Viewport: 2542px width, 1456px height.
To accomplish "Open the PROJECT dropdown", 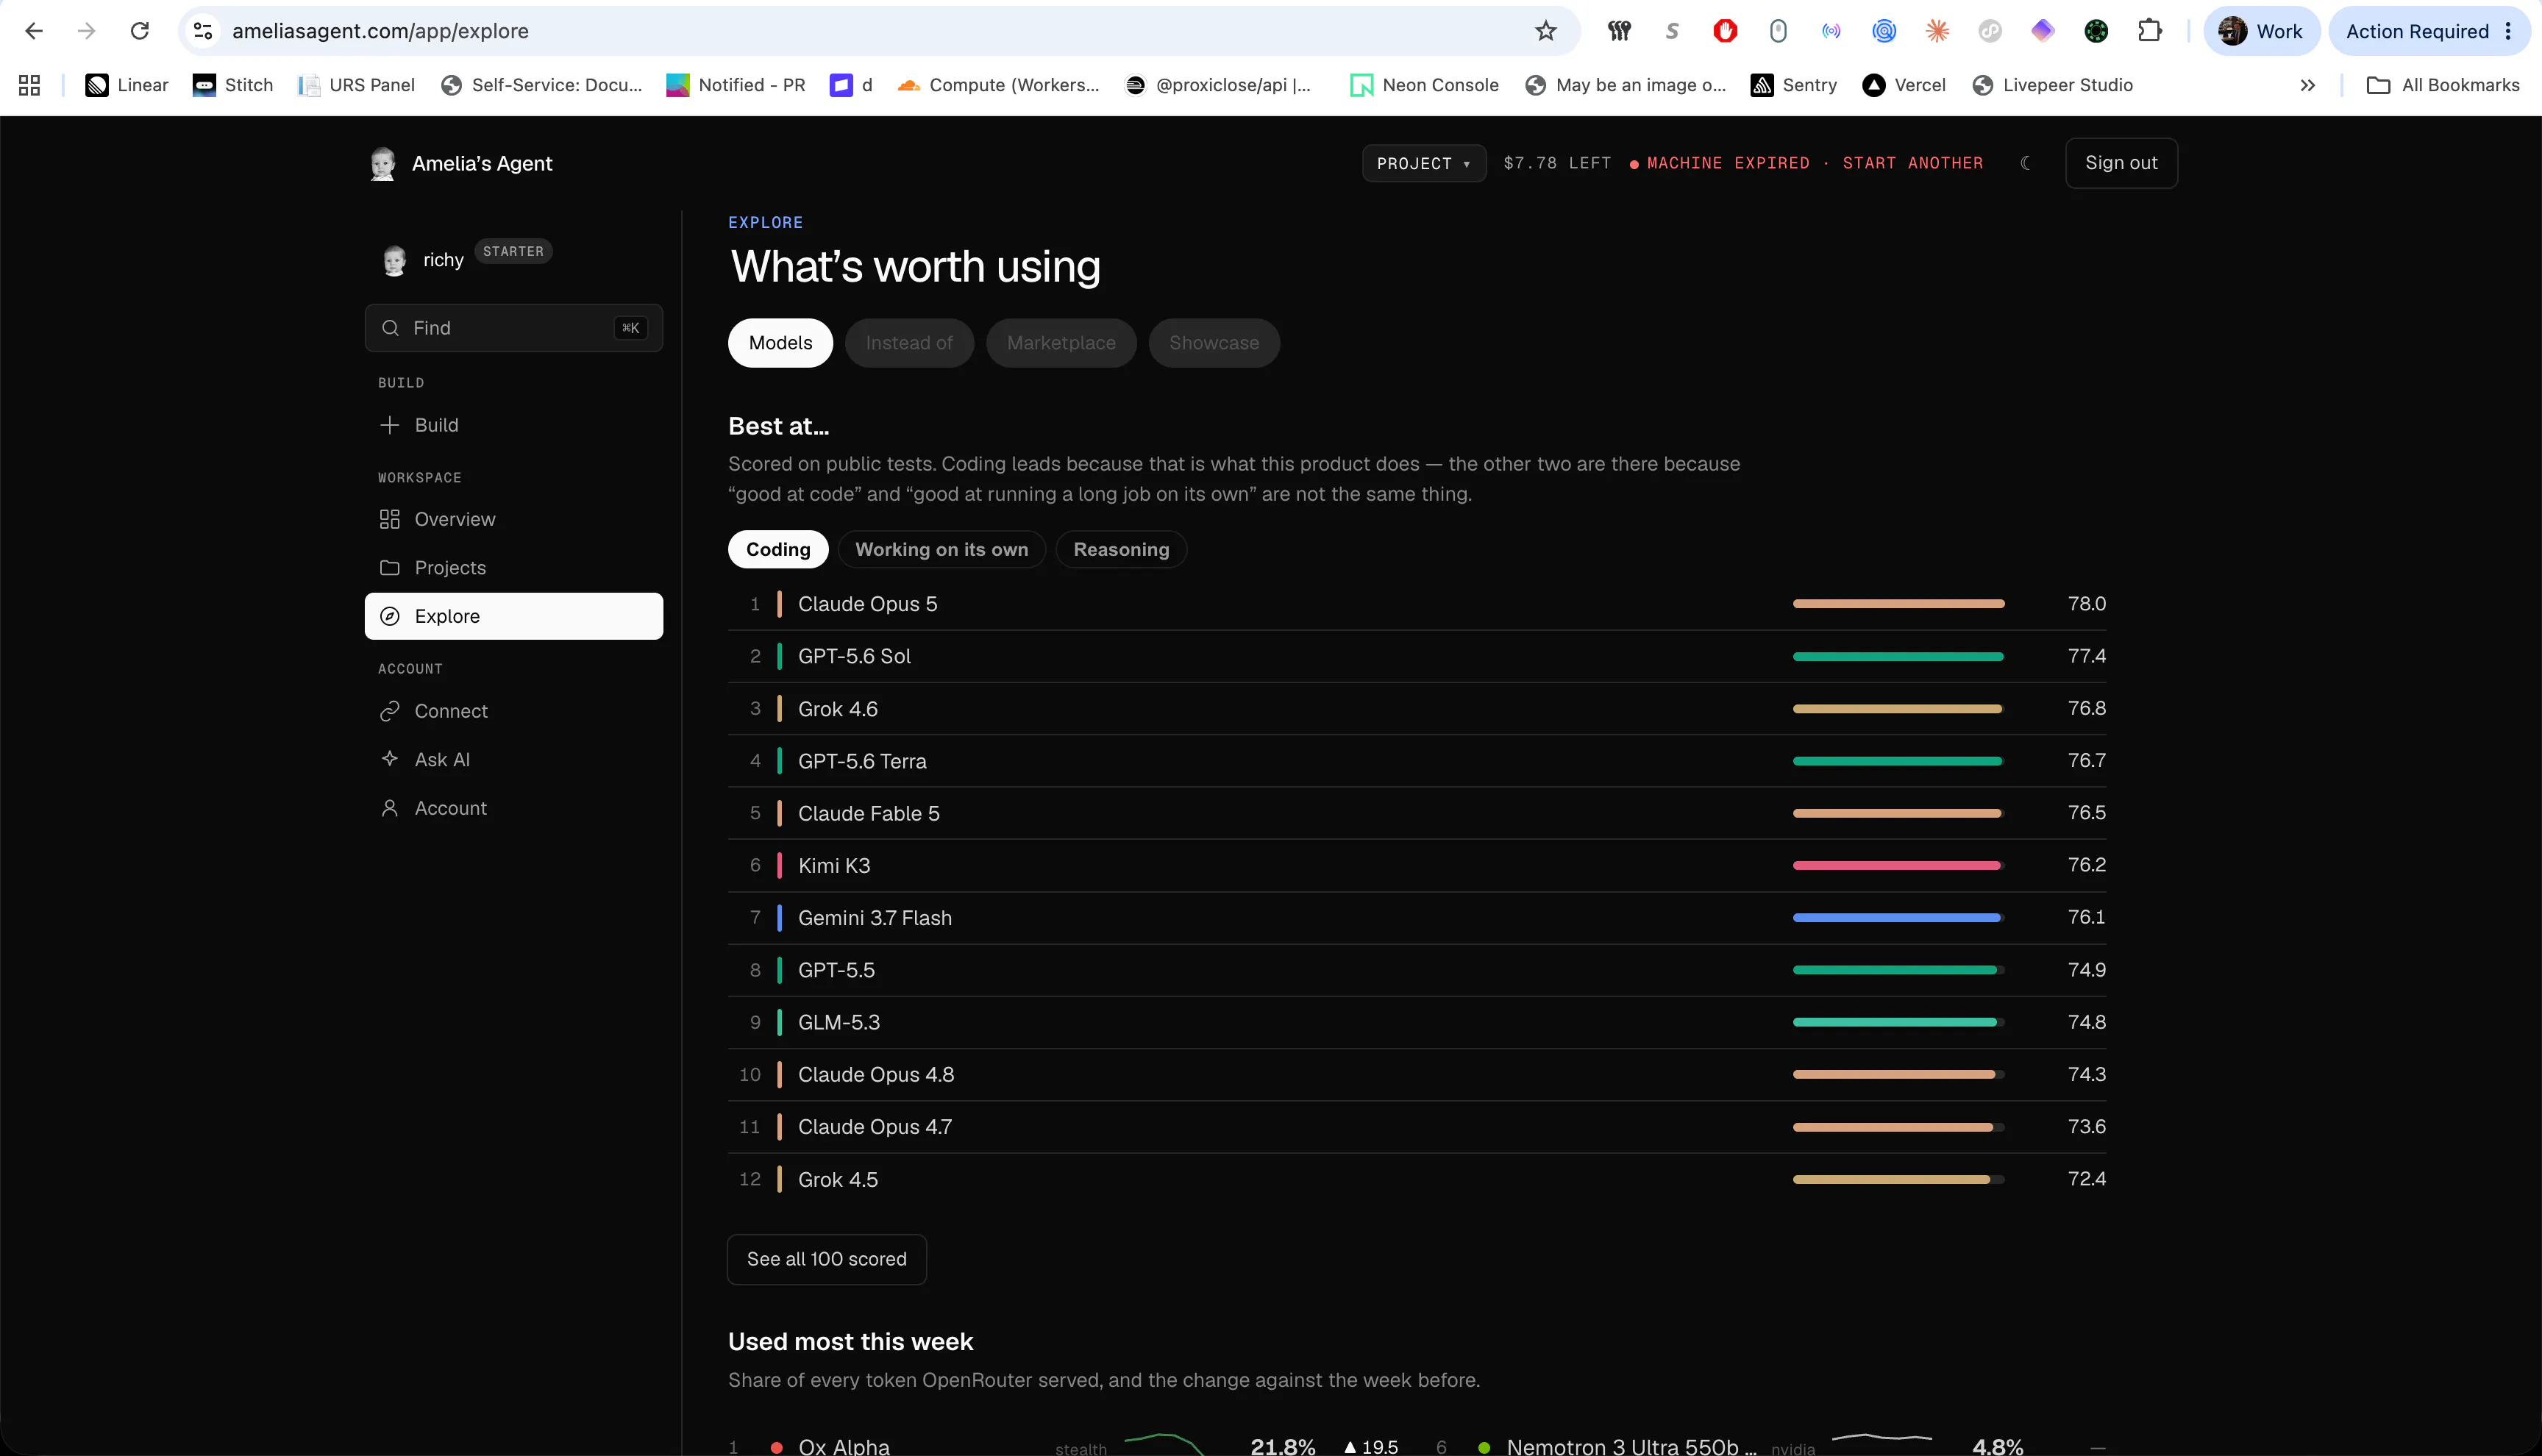I will [x=1423, y=163].
